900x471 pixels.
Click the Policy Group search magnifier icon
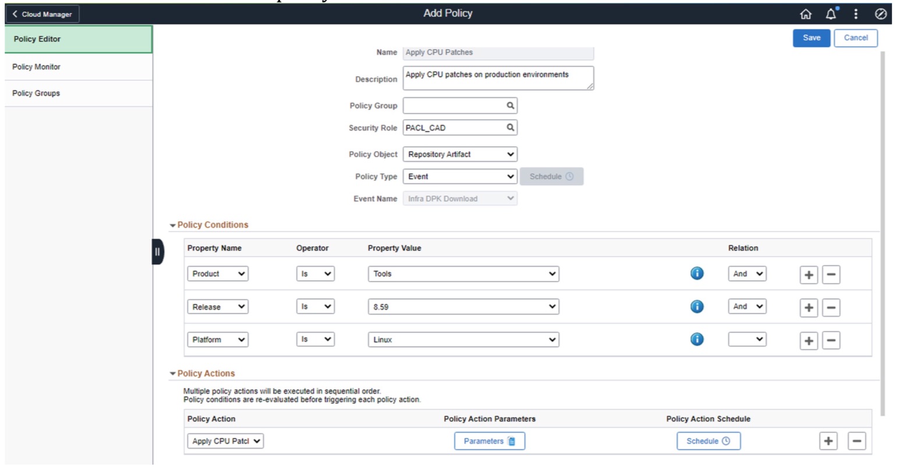pos(510,106)
